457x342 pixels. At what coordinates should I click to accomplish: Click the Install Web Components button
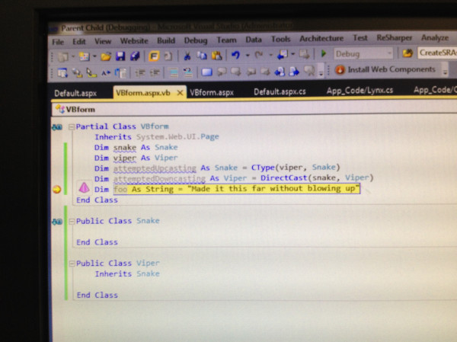click(385, 69)
